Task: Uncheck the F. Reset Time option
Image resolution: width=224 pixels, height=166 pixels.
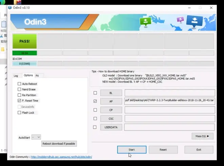Action: click(x=19, y=100)
